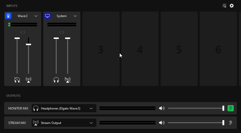Unmute System in the stream mix

[x=68, y=80]
